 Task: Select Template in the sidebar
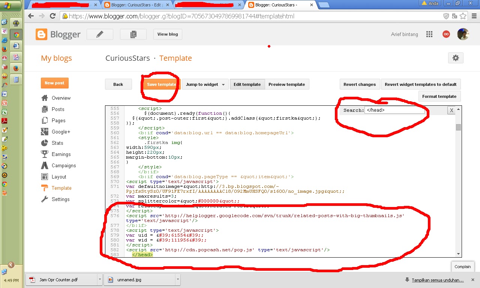coord(56,188)
